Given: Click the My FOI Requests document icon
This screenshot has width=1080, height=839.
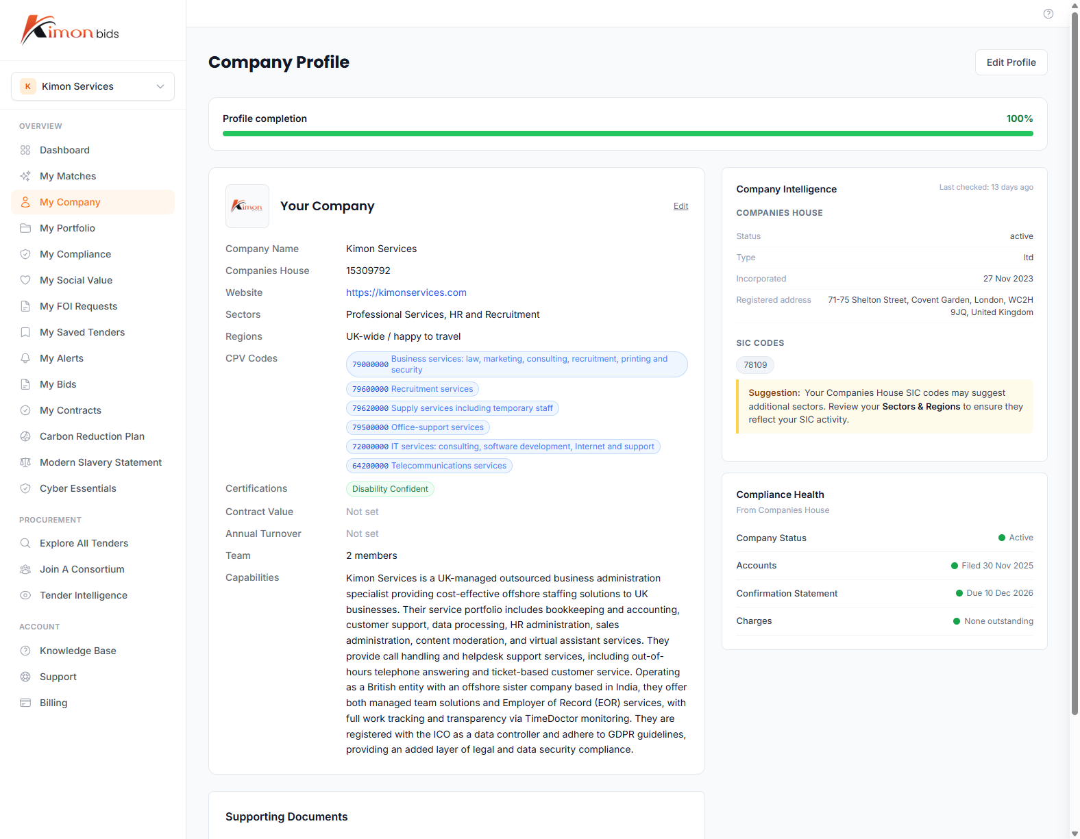Looking at the screenshot, I should pyautogui.click(x=25, y=306).
